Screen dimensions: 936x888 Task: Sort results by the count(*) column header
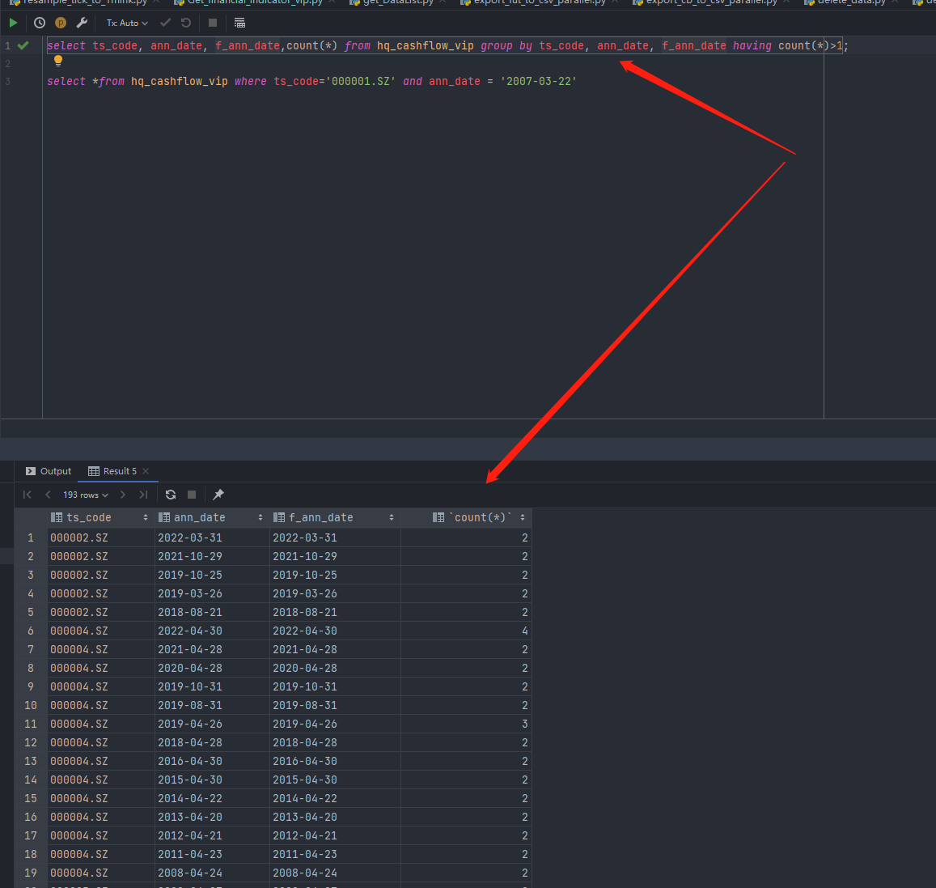click(x=482, y=517)
